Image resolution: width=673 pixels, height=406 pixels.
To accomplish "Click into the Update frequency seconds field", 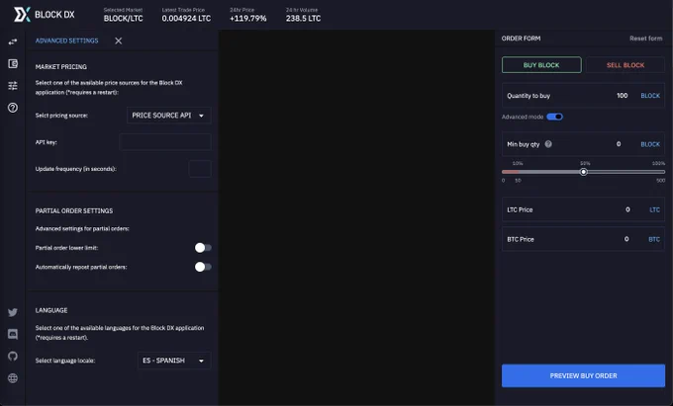I will [200, 169].
